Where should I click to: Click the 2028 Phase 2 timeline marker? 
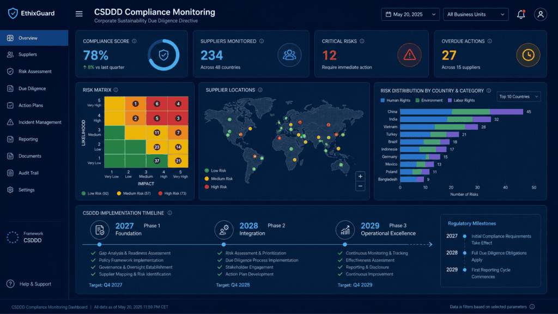223,245
